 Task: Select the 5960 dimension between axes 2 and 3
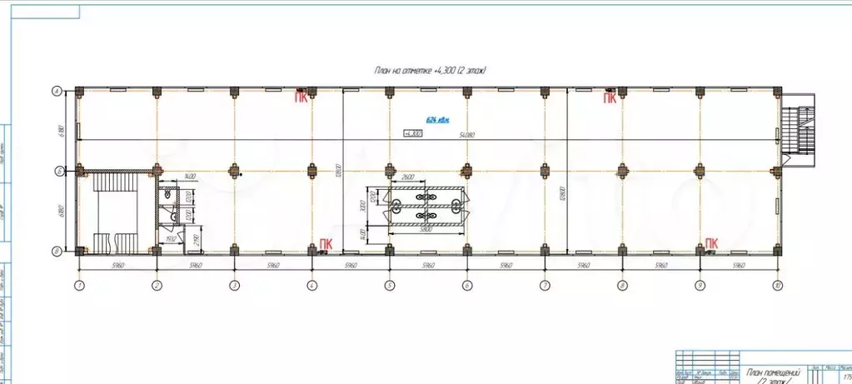[x=196, y=266]
